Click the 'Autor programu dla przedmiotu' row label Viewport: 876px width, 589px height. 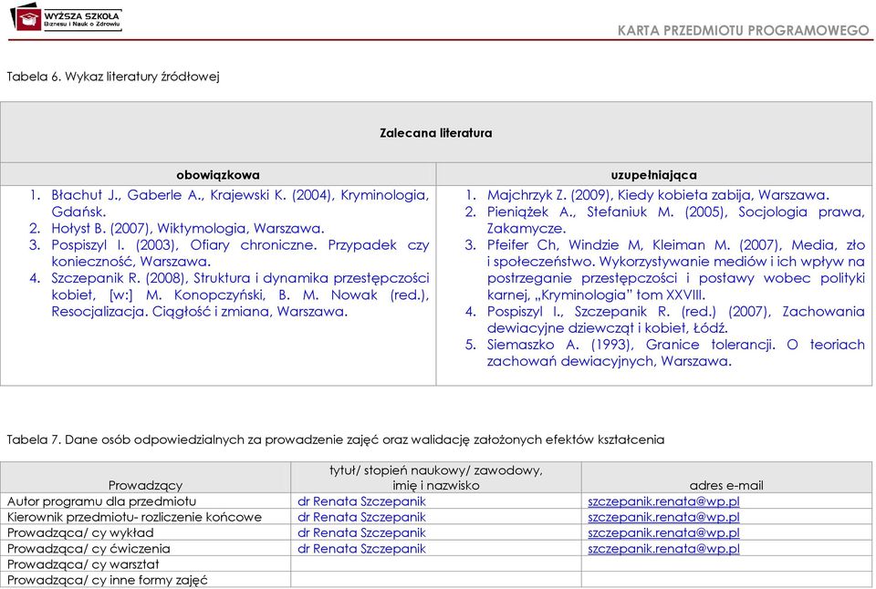click(101, 501)
